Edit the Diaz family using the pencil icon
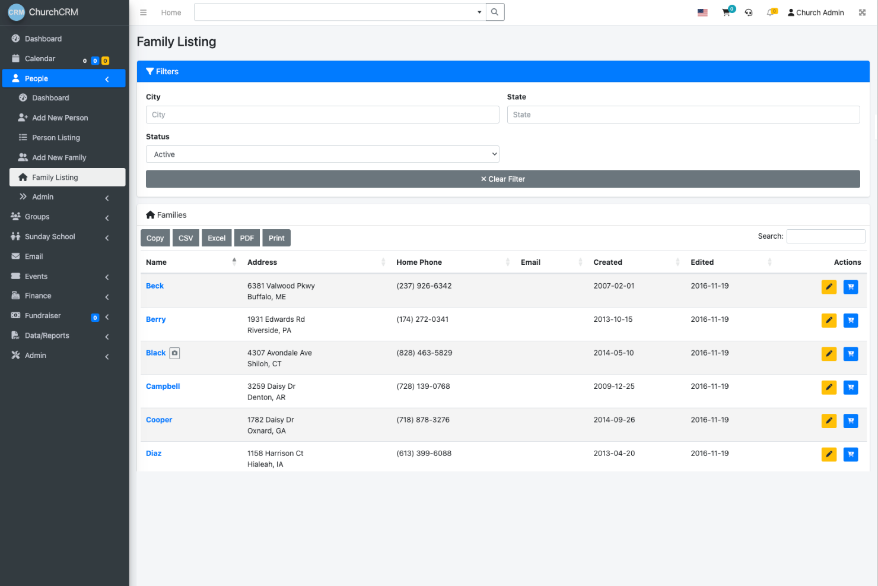The height and width of the screenshot is (586, 878). coord(829,454)
